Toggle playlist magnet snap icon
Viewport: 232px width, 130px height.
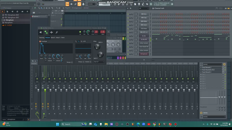35,8
